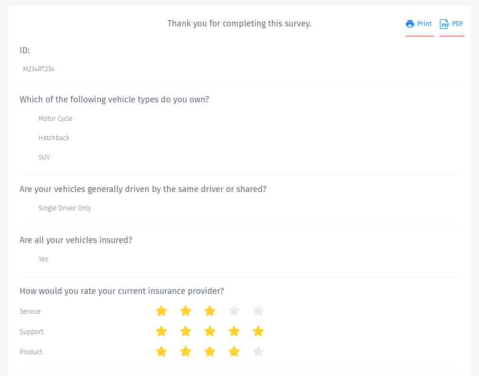
Task: Select second star in Product row
Action: (x=186, y=351)
